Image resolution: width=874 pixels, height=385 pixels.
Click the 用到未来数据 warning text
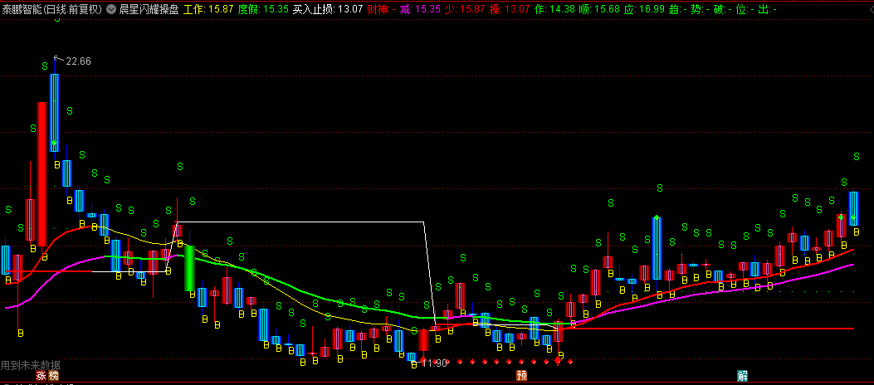(30, 365)
